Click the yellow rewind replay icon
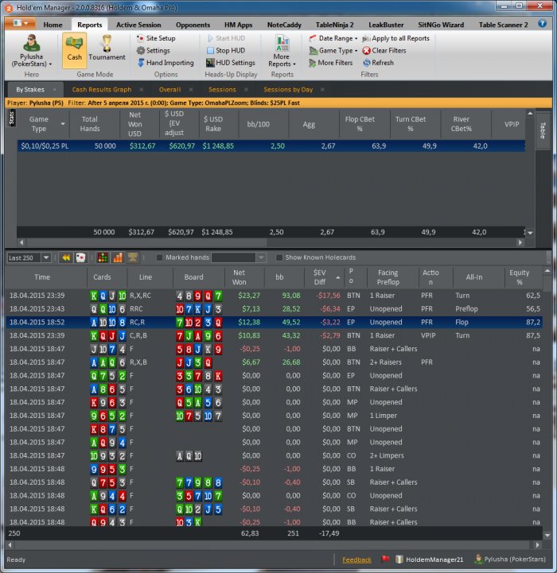Image resolution: width=557 pixels, height=573 pixels. tap(66, 257)
